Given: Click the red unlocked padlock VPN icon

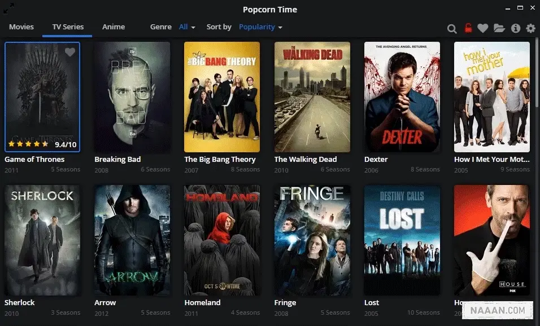Looking at the screenshot, I should pos(468,28).
